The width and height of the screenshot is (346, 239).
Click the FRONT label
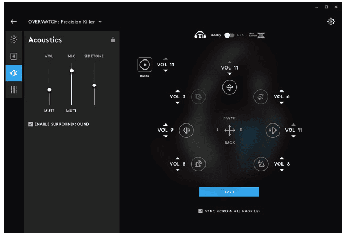click(x=230, y=118)
